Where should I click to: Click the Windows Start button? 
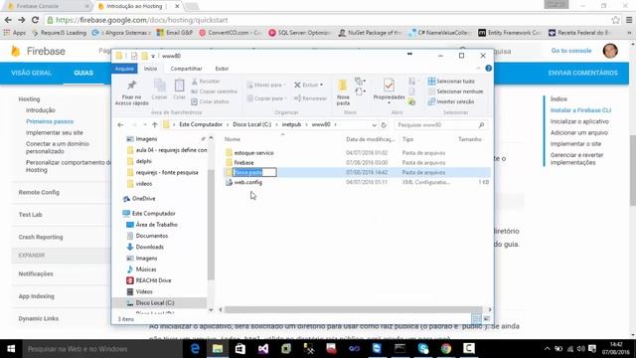tap(11, 349)
